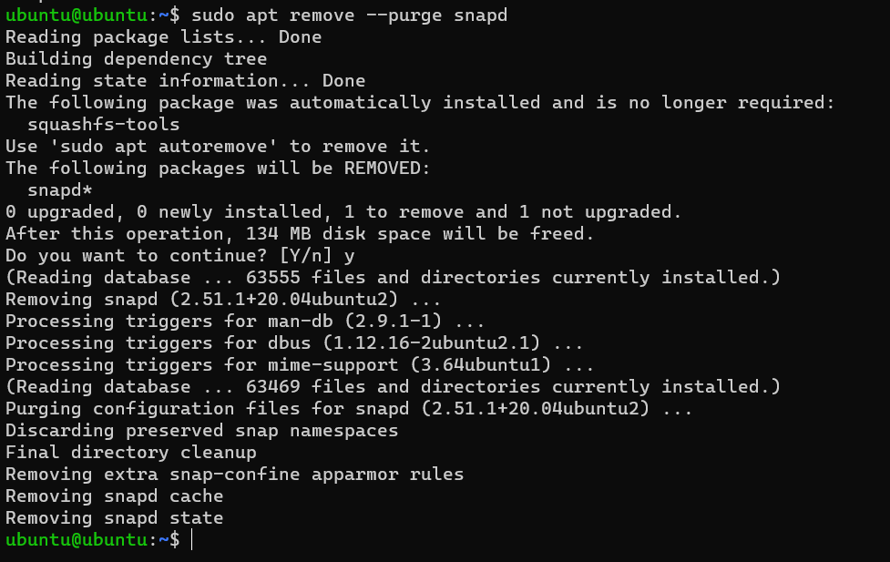Click the 'Removing snapd cache' line
The height and width of the screenshot is (562, 890).
pos(115,496)
